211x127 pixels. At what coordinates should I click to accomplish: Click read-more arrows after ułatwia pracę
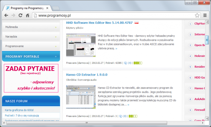[116, 48]
